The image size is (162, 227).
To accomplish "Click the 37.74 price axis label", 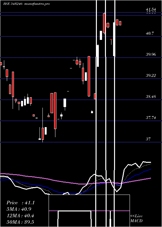I will pyautogui.click(x=151, y=117).
